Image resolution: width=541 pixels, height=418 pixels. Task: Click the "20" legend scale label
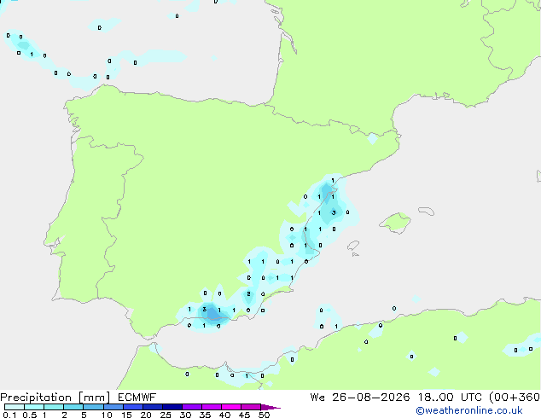tap(146, 415)
